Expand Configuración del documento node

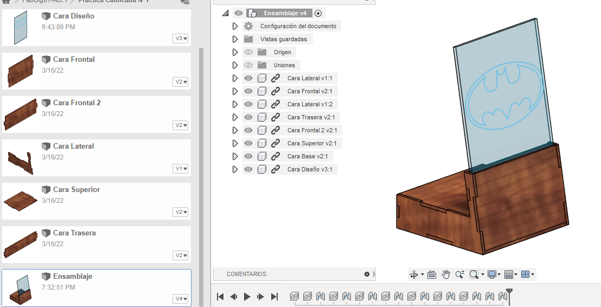coord(235,26)
